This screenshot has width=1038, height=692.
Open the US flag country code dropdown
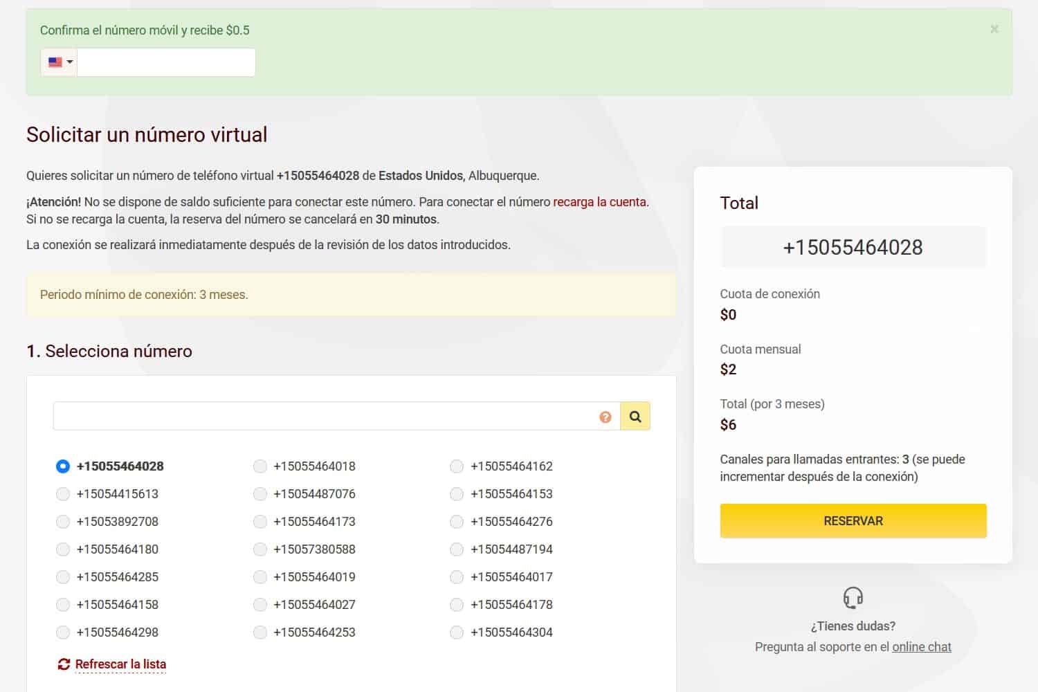pos(59,62)
